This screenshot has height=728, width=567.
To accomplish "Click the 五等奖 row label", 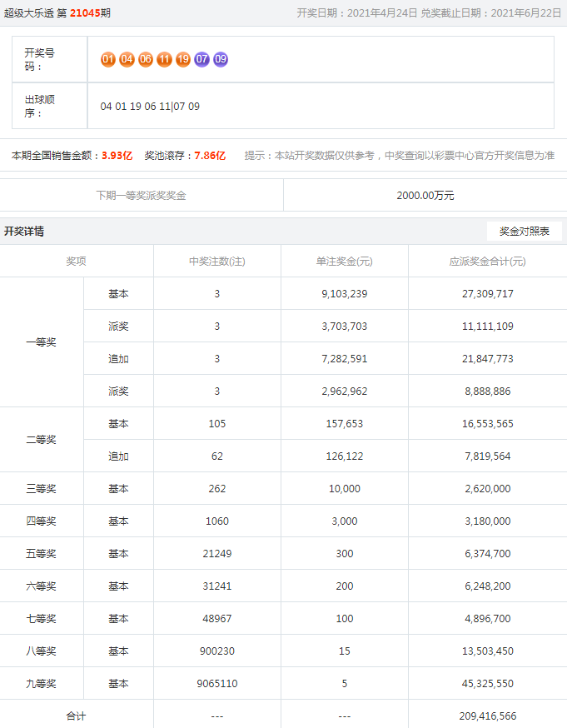I will (42, 554).
